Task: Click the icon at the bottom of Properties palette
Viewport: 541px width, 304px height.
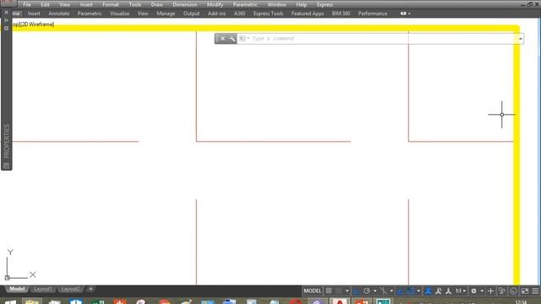Action: tap(6, 166)
